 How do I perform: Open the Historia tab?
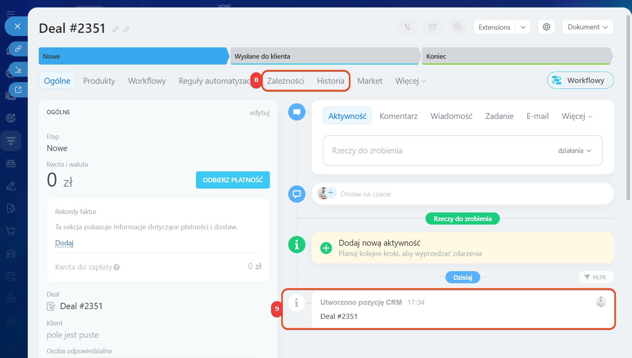tap(330, 81)
